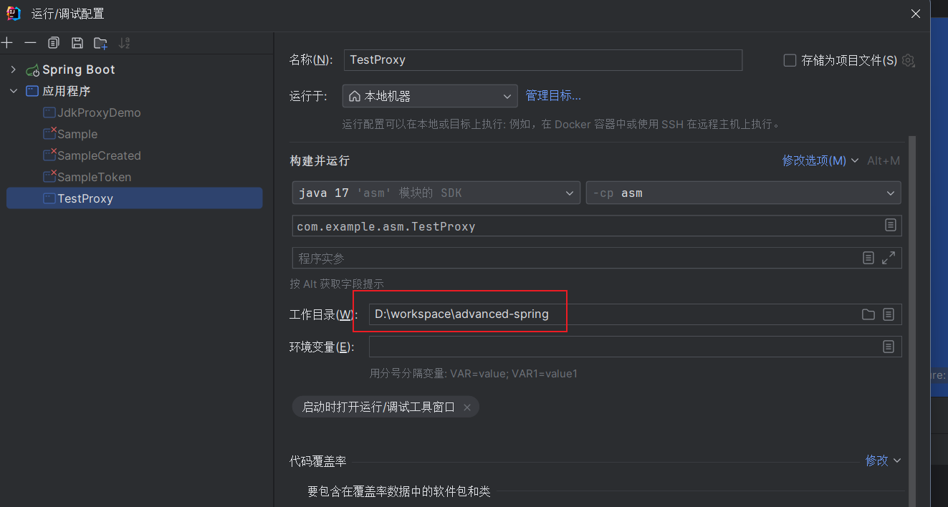
Task: Expand the 程序实参 field editor
Action: click(889, 258)
